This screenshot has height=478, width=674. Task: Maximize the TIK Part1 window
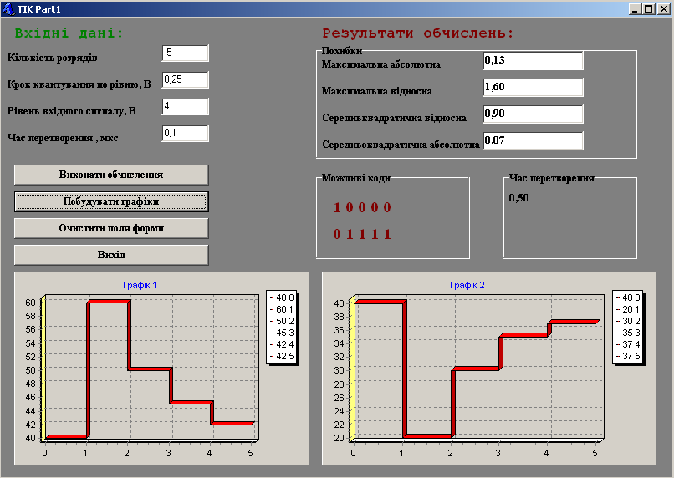[649, 9]
